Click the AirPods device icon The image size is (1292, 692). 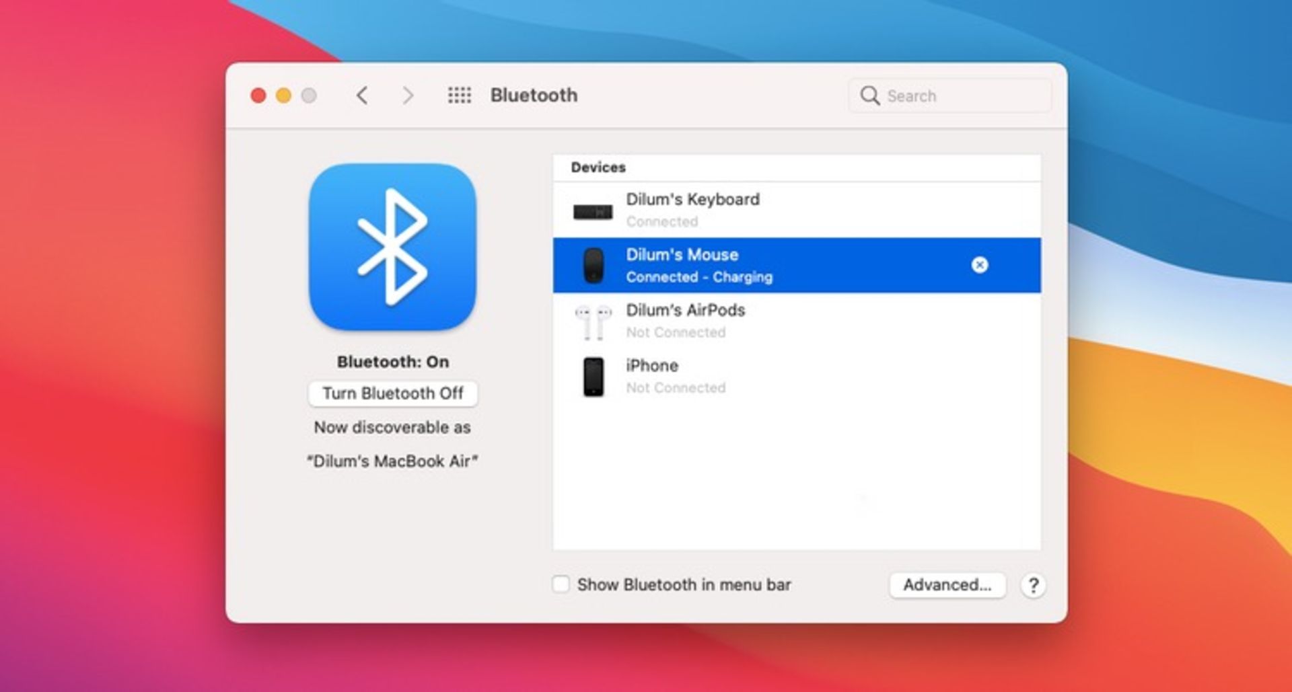point(593,321)
